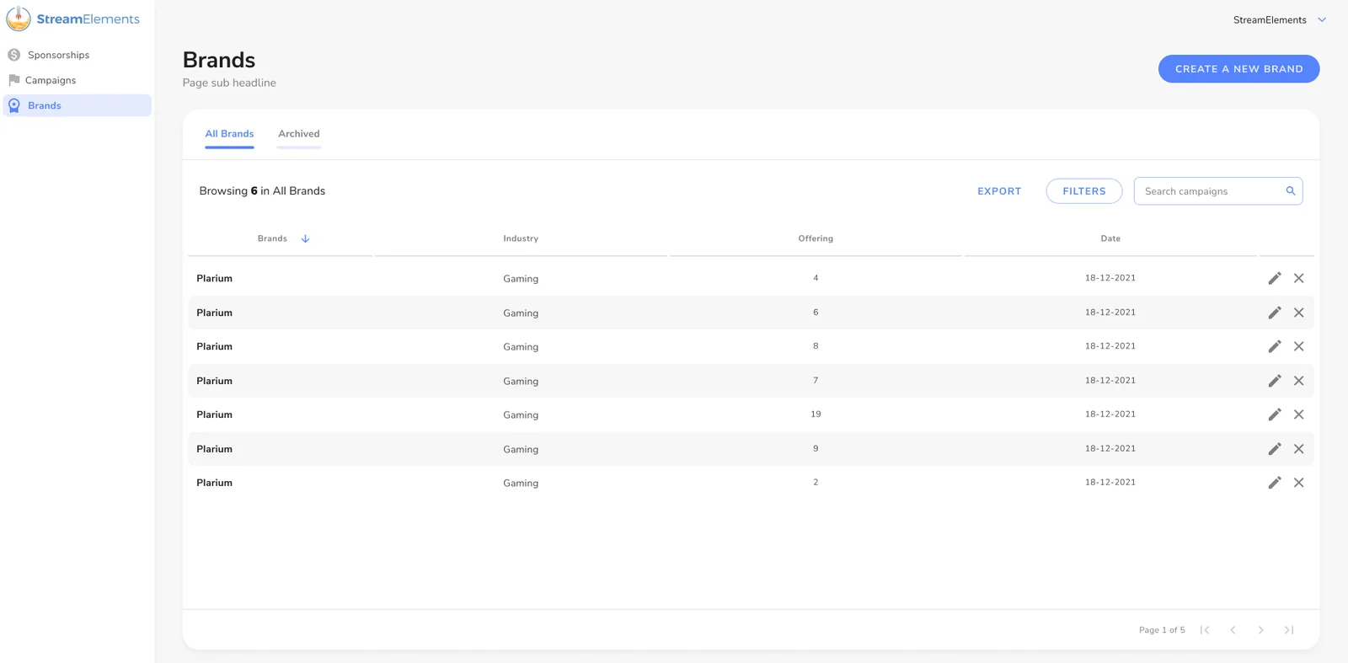Click the offering value 19

[816, 414]
